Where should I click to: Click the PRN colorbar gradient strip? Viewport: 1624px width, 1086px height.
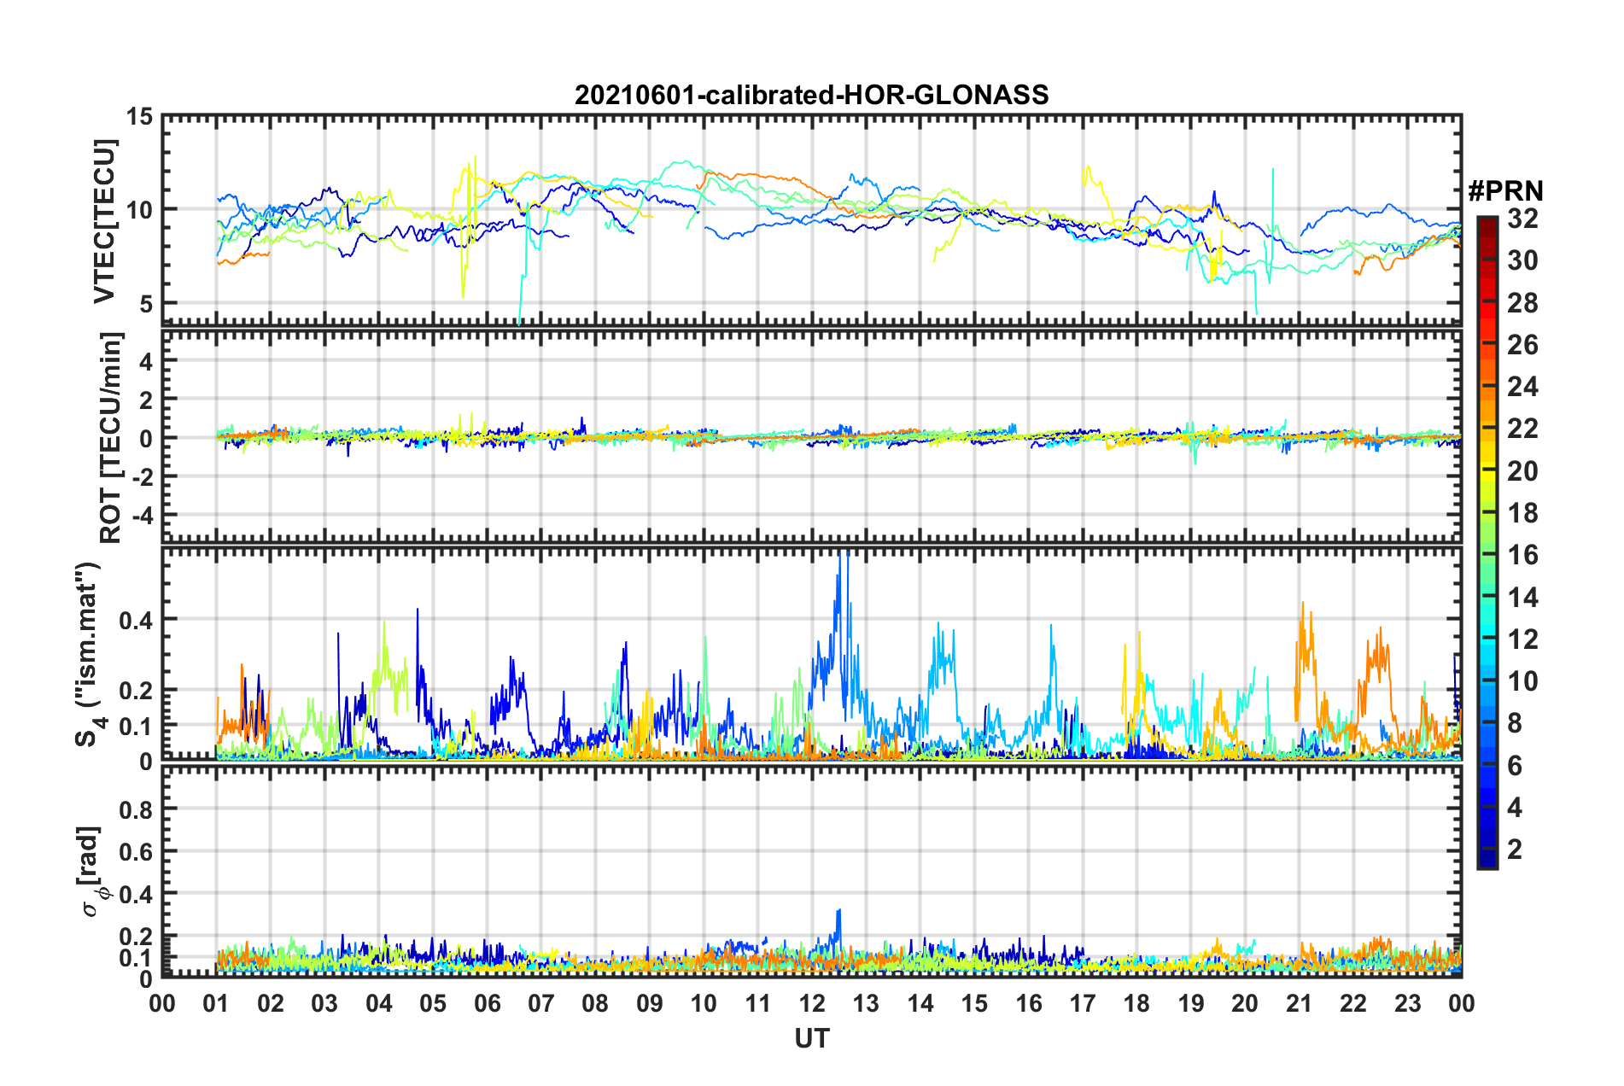(1487, 543)
